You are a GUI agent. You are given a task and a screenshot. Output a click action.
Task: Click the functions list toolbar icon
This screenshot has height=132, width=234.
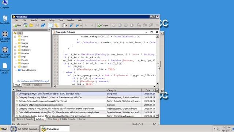[x=78, y=25]
